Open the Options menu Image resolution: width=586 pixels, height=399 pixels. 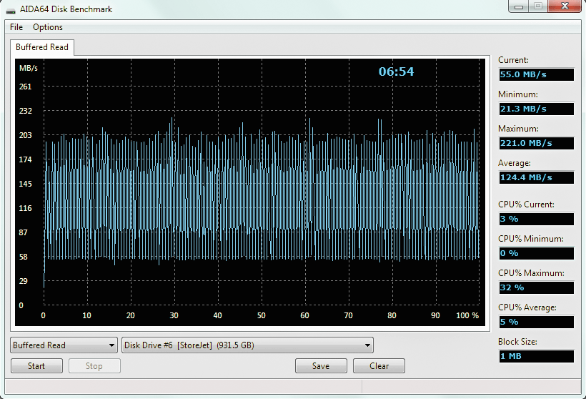tap(47, 27)
